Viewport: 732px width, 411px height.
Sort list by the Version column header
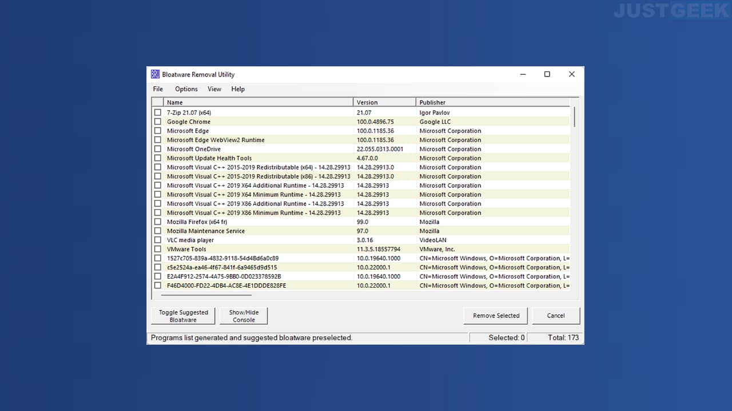click(x=384, y=102)
